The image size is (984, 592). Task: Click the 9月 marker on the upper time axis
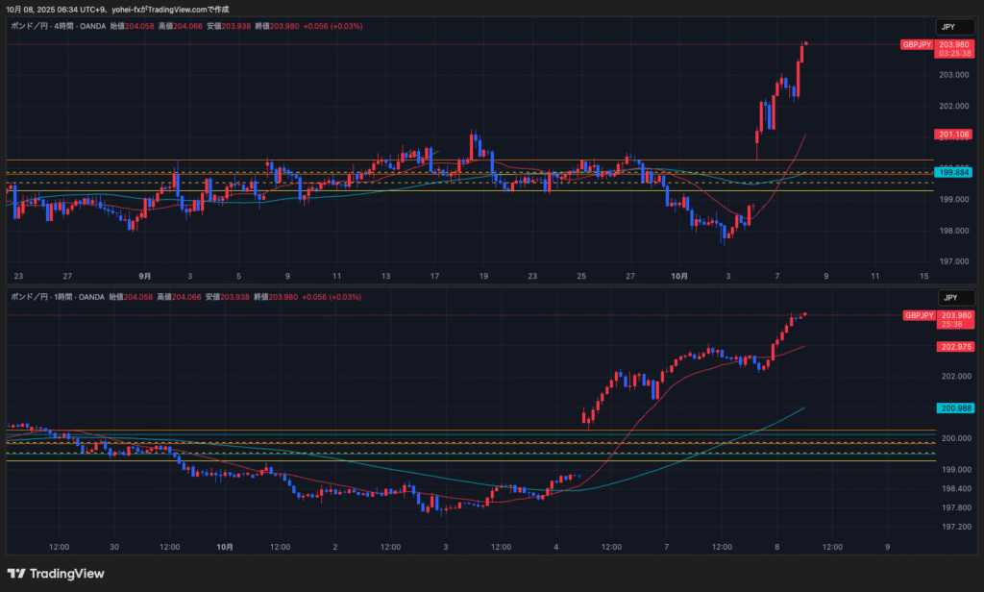[143, 276]
